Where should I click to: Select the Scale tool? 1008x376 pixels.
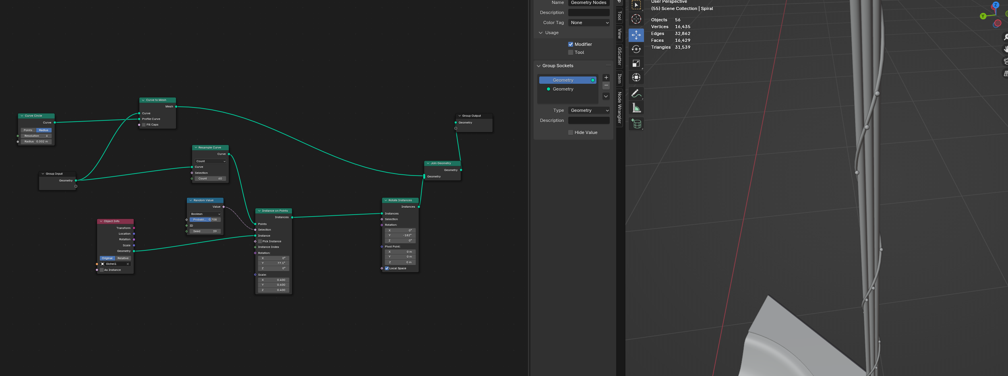636,63
